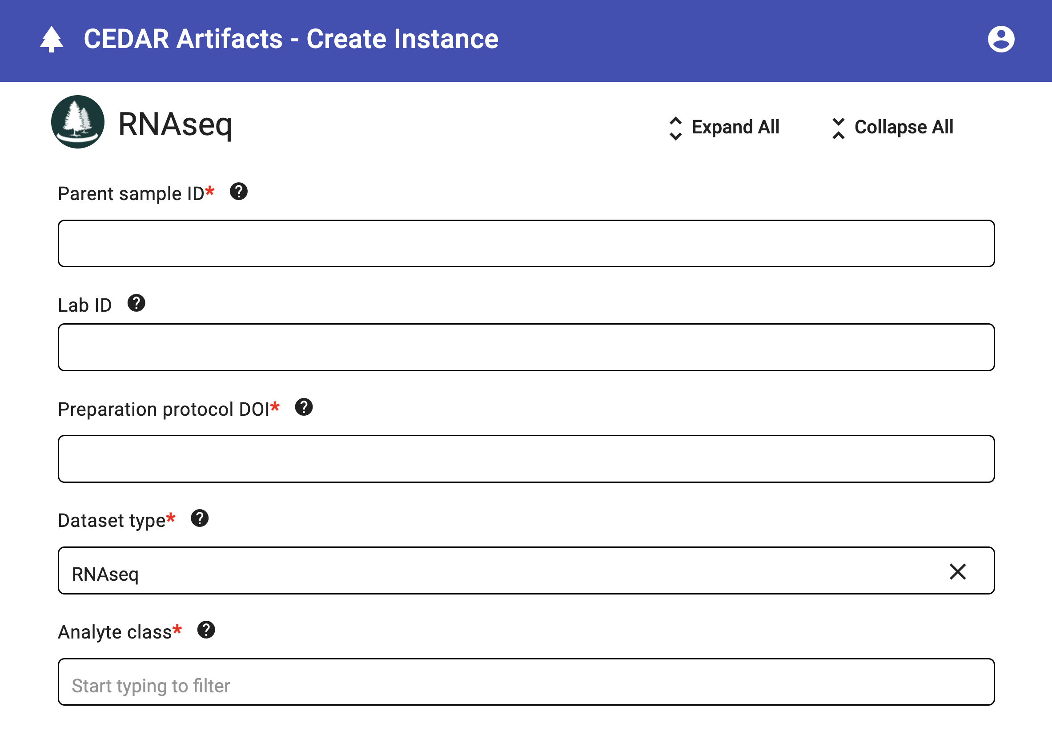Click the Dataset type label
This screenshot has width=1052, height=731.
pos(112,520)
